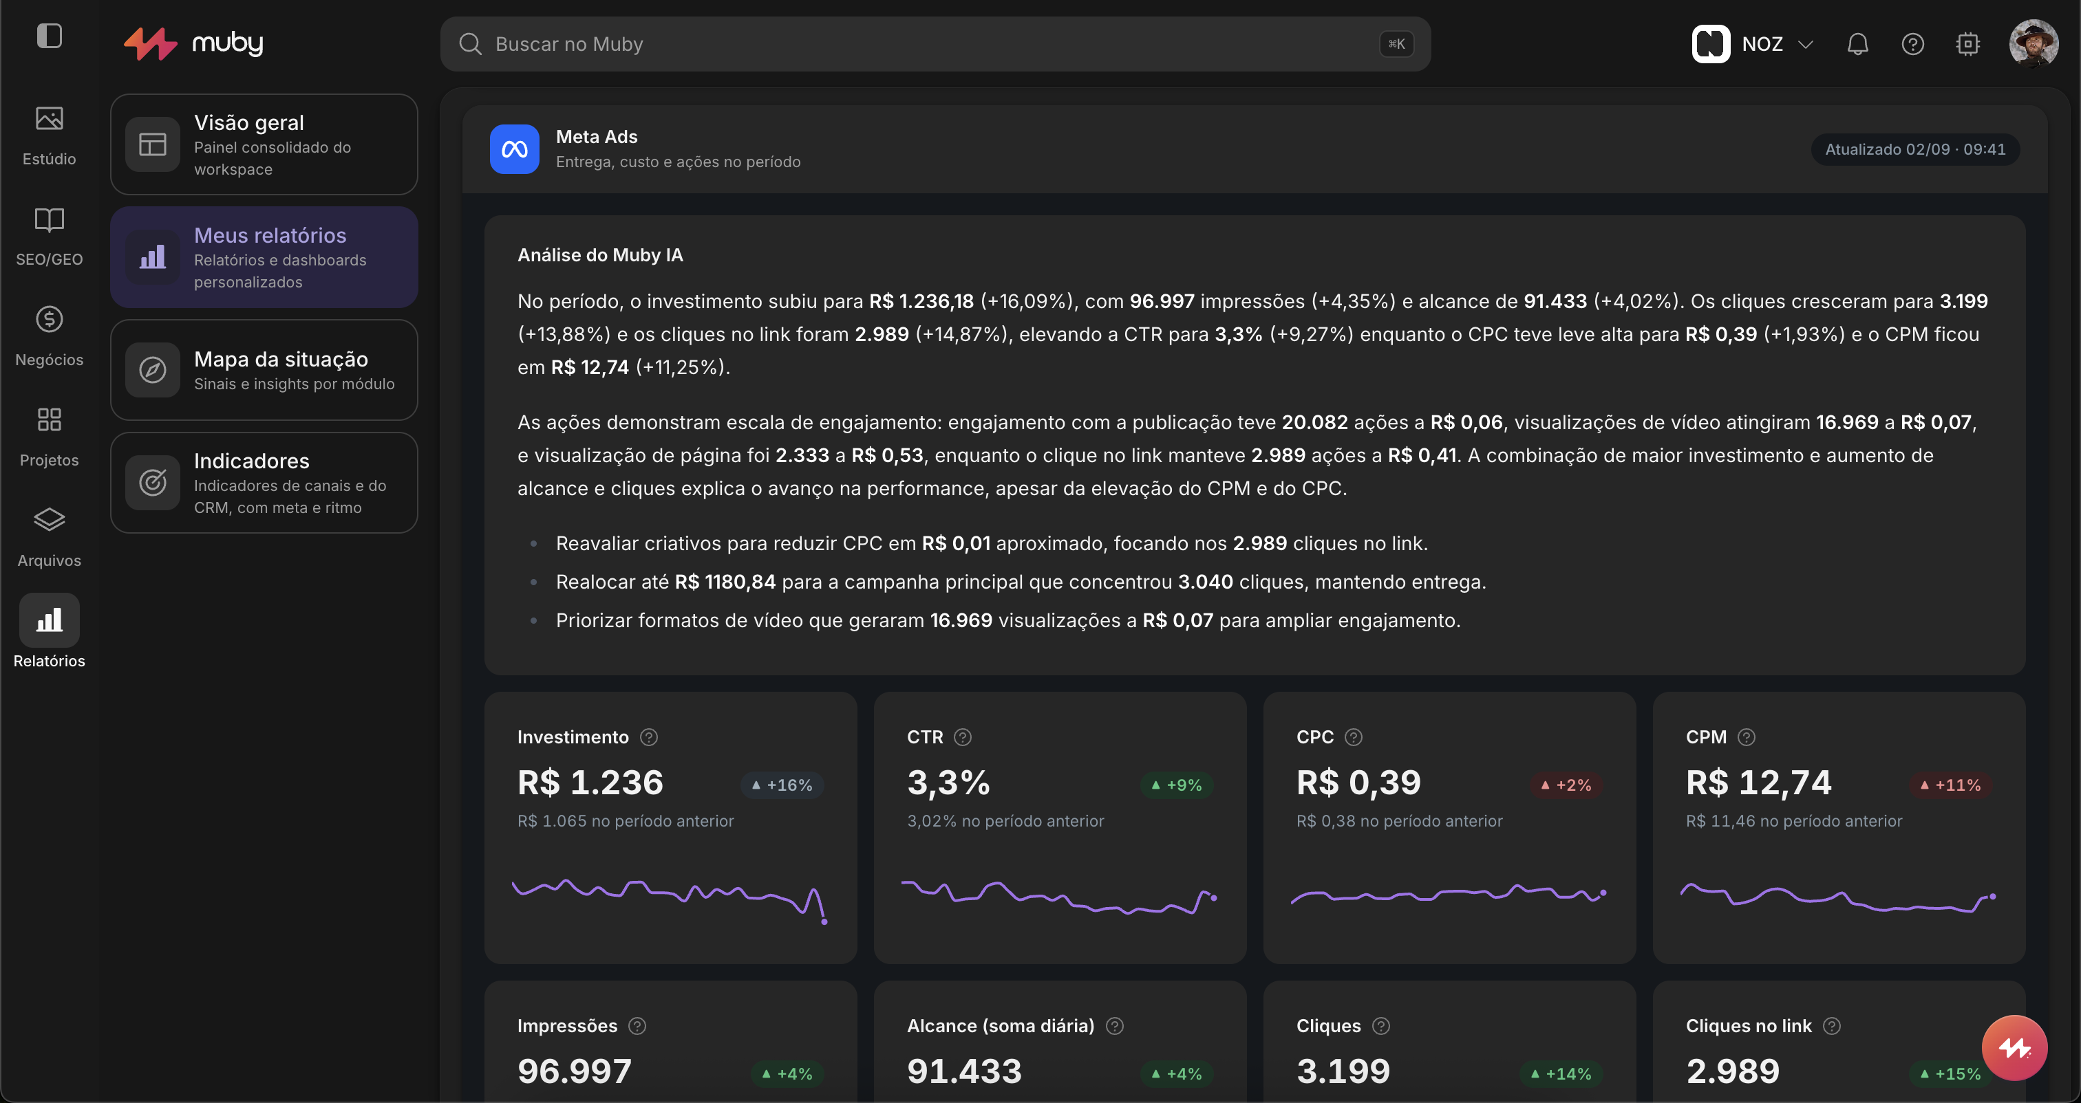Open the Arquivos section
This screenshot has height=1103, width=2081.
[50, 537]
